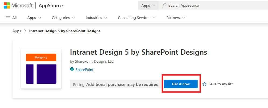Click the Additional purchase may be required text
Viewport: 268px width, 108px height.
click(122, 84)
